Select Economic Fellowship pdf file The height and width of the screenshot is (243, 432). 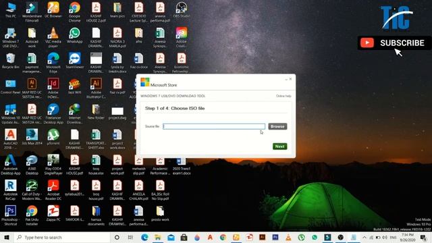(182, 63)
